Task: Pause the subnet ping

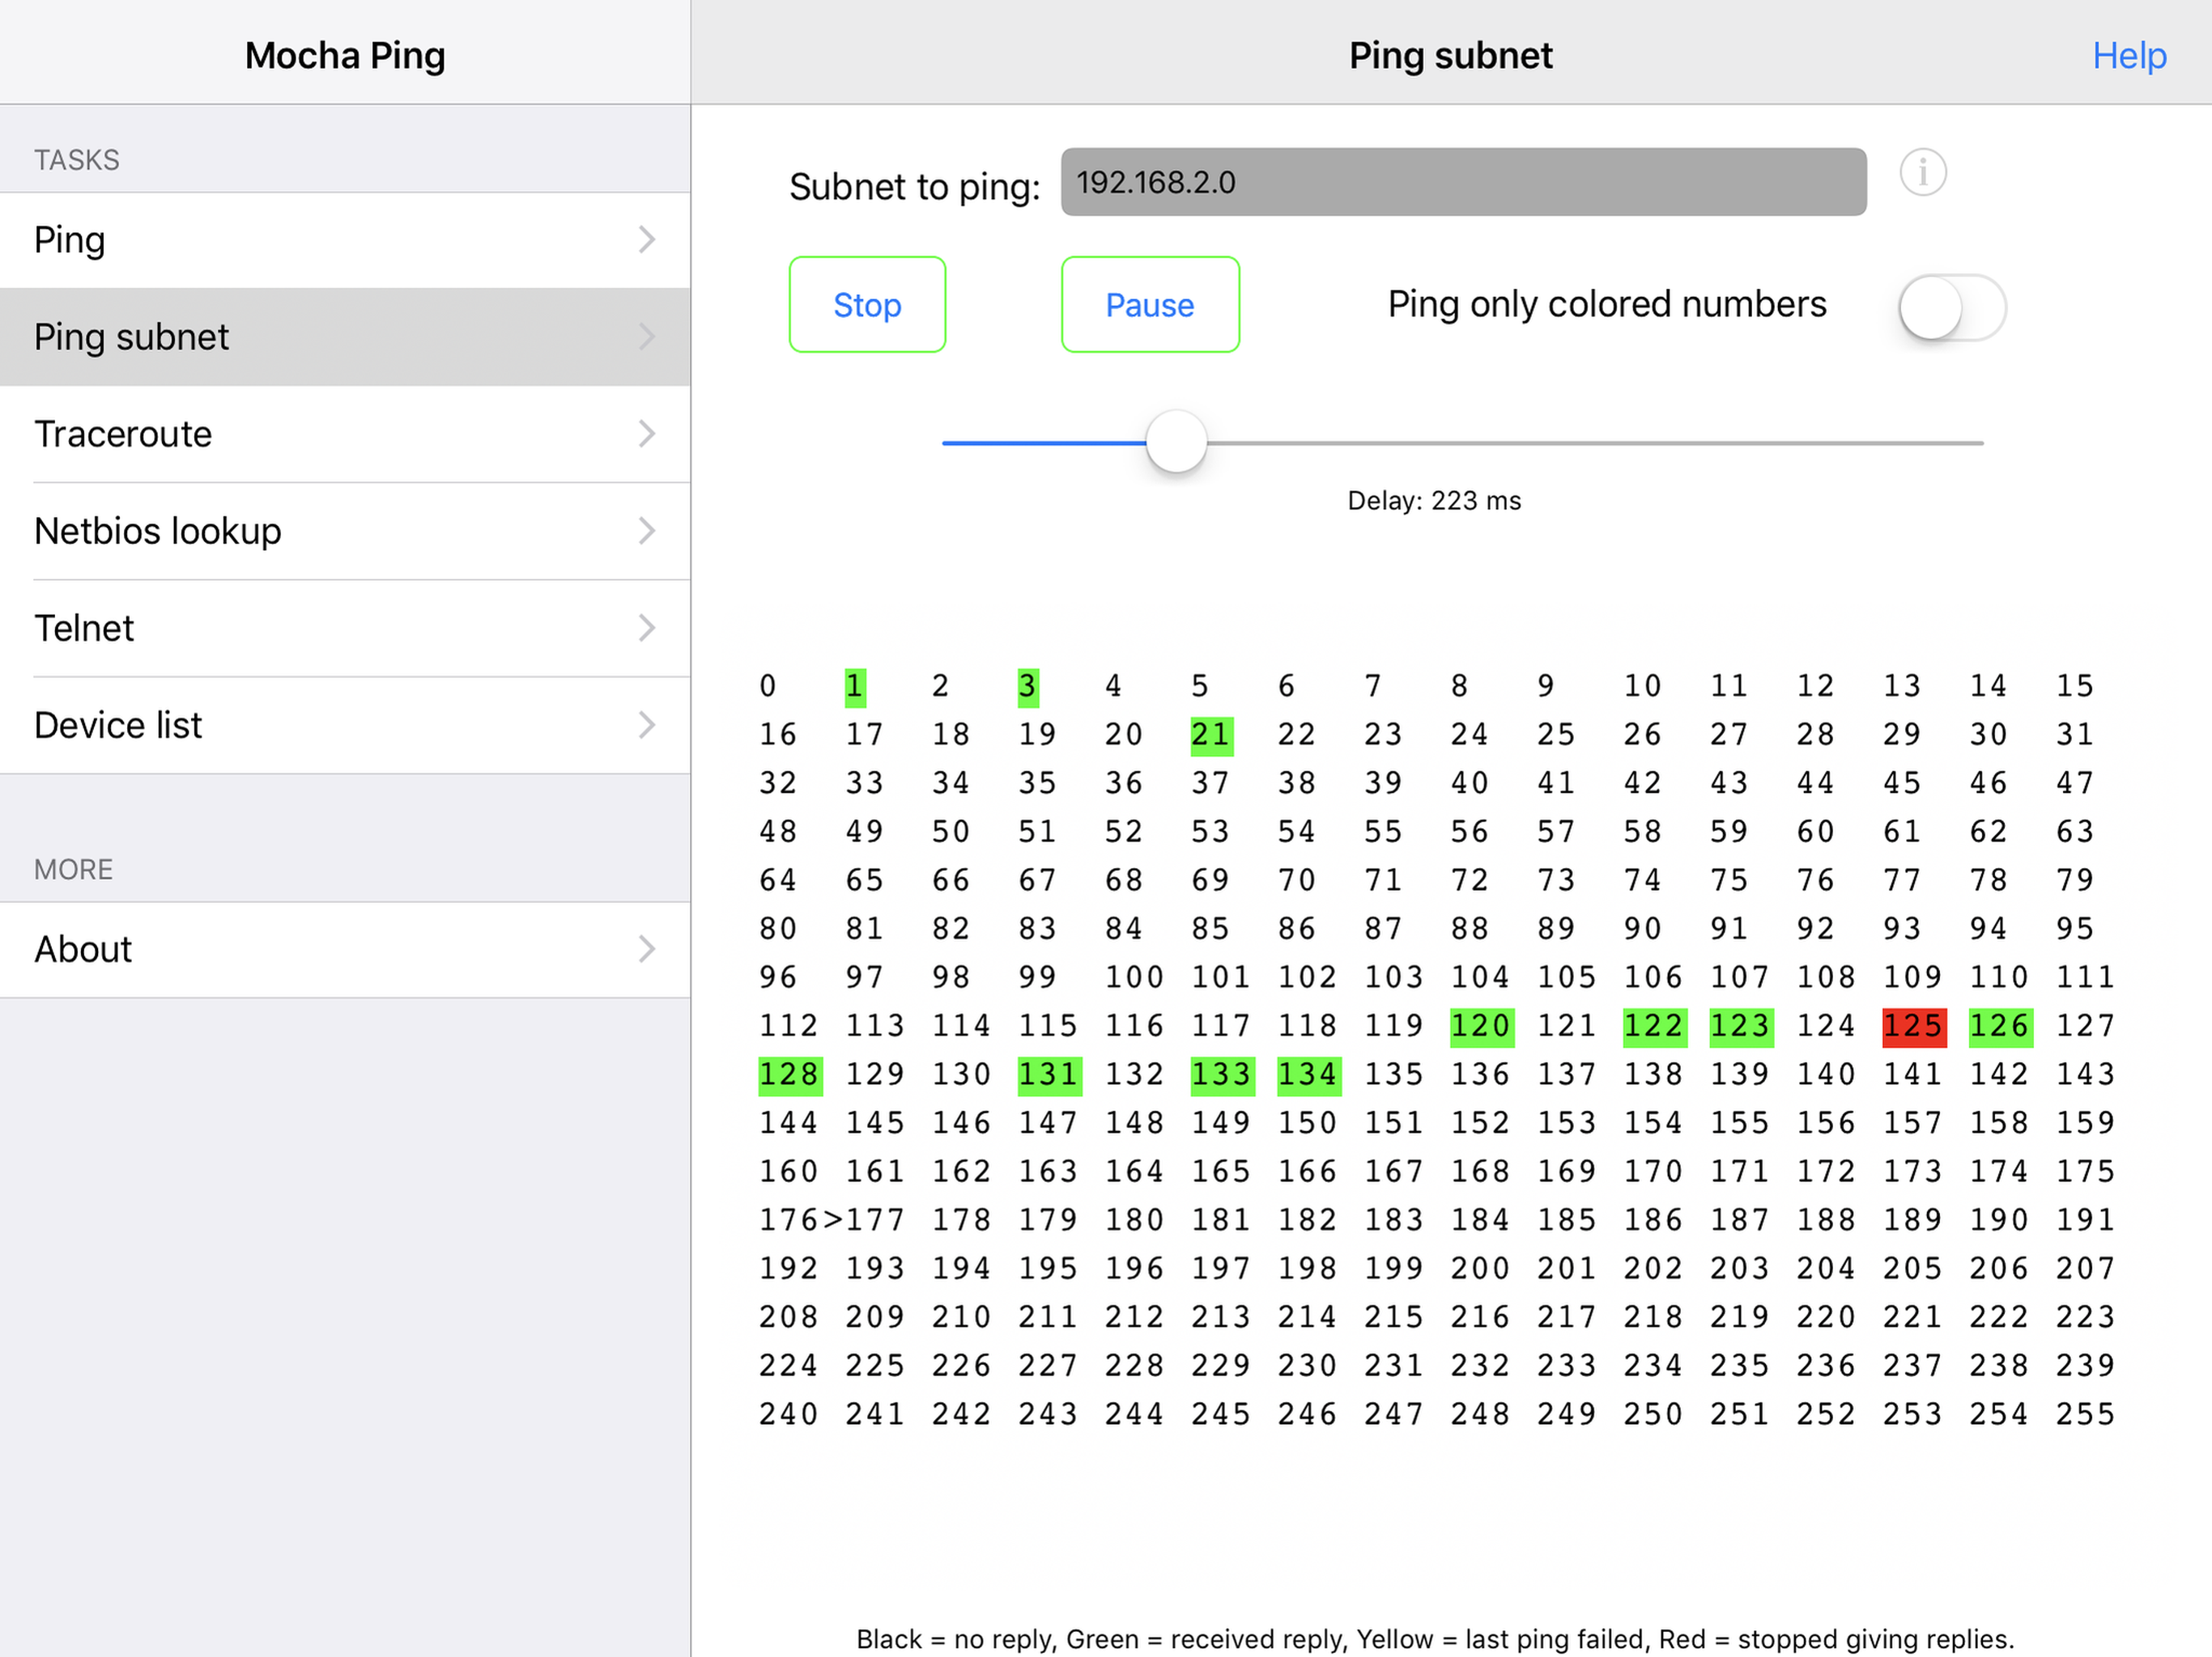Action: (x=1149, y=305)
